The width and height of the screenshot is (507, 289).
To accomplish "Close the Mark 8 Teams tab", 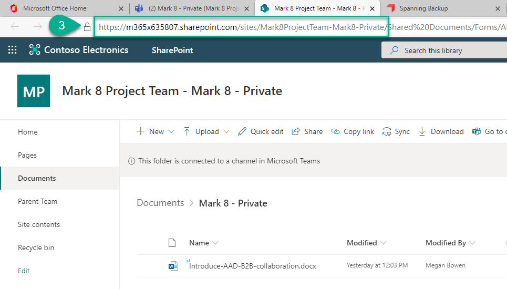I will [x=247, y=9].
